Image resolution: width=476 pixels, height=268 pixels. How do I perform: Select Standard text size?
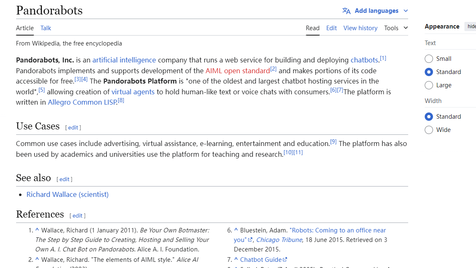pos(428,72)
